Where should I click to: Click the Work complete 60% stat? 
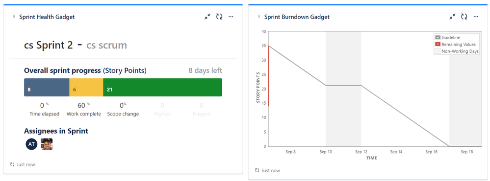coord(84,110)
